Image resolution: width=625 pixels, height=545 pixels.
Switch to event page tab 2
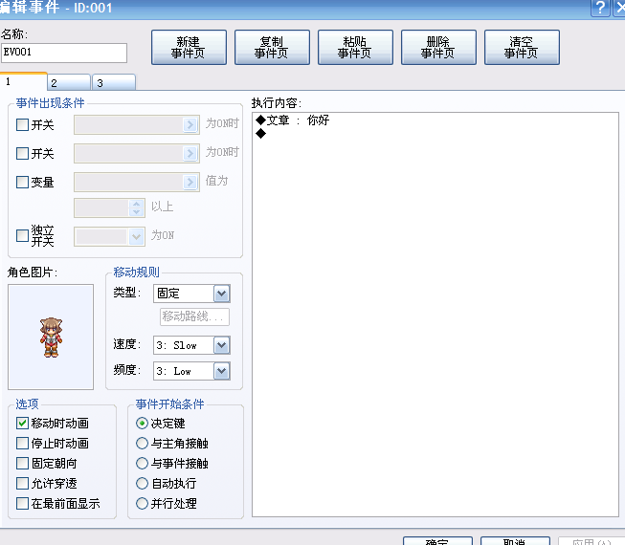click(x=69, y=83)
